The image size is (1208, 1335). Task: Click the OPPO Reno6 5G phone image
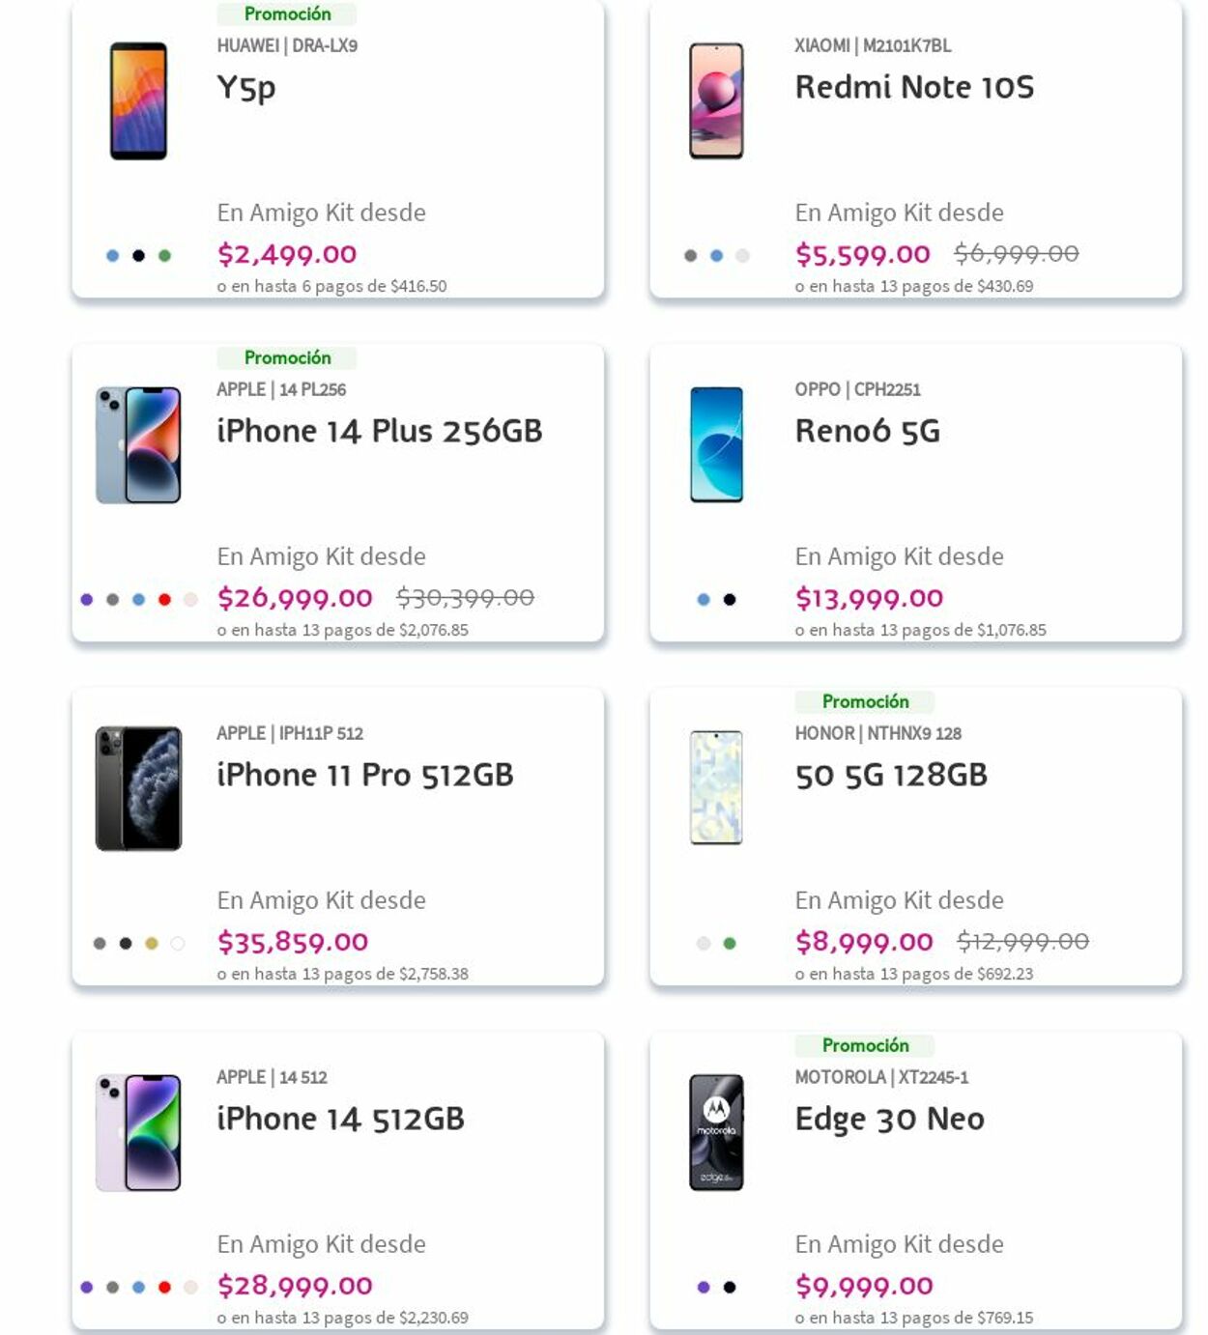pos(716,444)
